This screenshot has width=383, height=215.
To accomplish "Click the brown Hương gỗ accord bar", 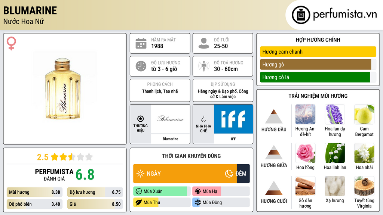I will 316,64.
